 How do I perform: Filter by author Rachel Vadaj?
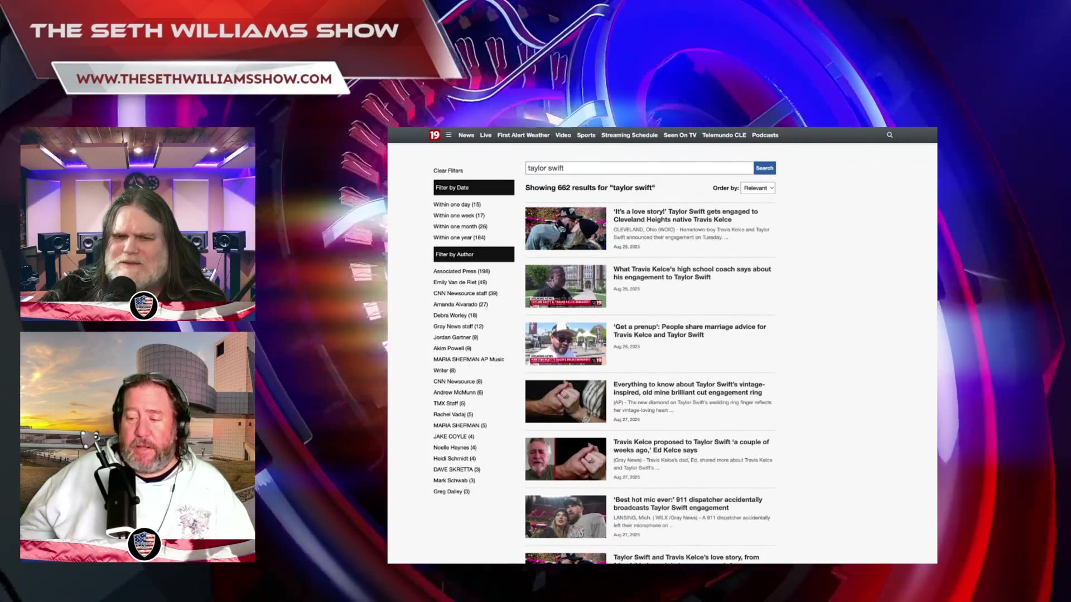coord(453,415)
